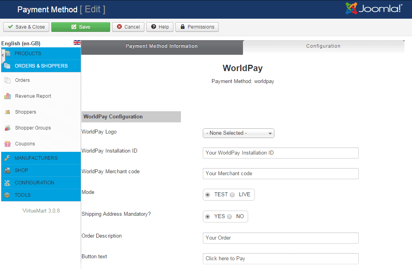Expand the TOOLS menu section
Image resolution: width=412 pixels, height=269 pixels.
point(41,195)
